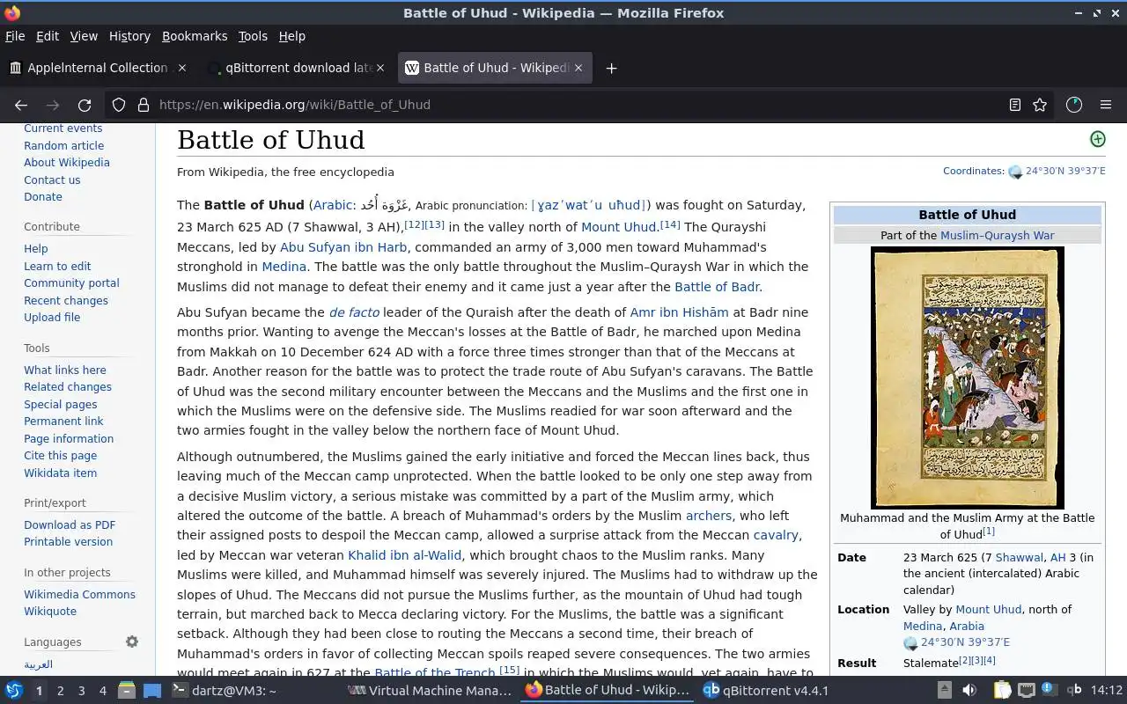This screenshot has height=704, width=1127.
Task: Open the network connection tray icon
Action: [x=1027, y=691]
